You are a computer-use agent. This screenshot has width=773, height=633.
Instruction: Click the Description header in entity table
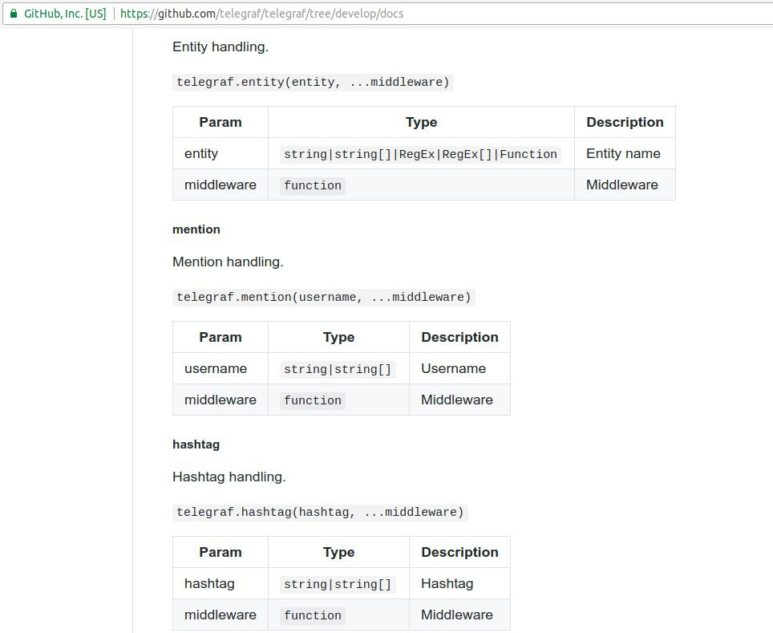(x=625, y=122)
